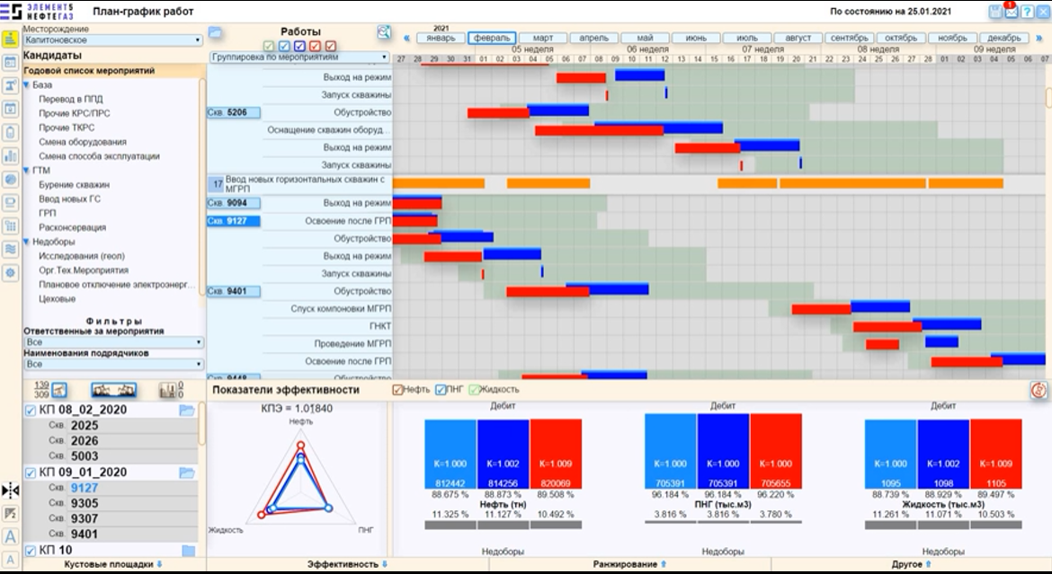1052x574 pixels.
Task: Open the settings gear icon in left sidebar
Action: pos(10,272)
